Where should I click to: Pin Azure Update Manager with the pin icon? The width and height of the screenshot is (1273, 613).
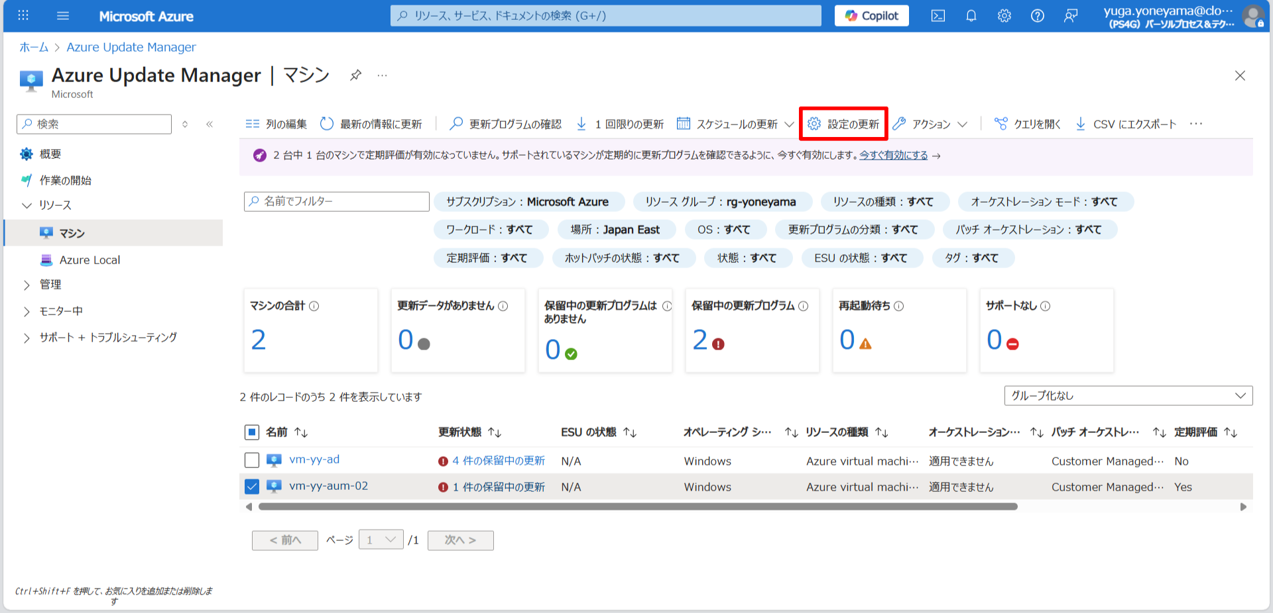point(355,75)
